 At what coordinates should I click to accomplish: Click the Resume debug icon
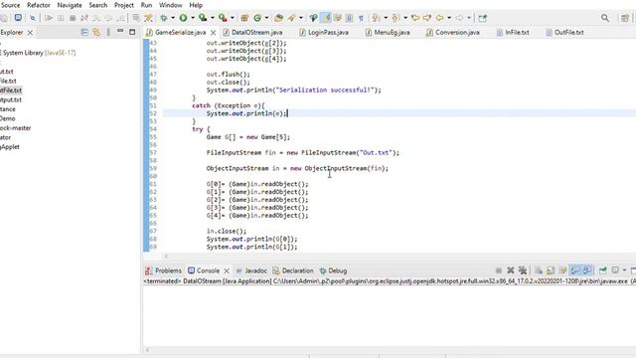point(49,18)
